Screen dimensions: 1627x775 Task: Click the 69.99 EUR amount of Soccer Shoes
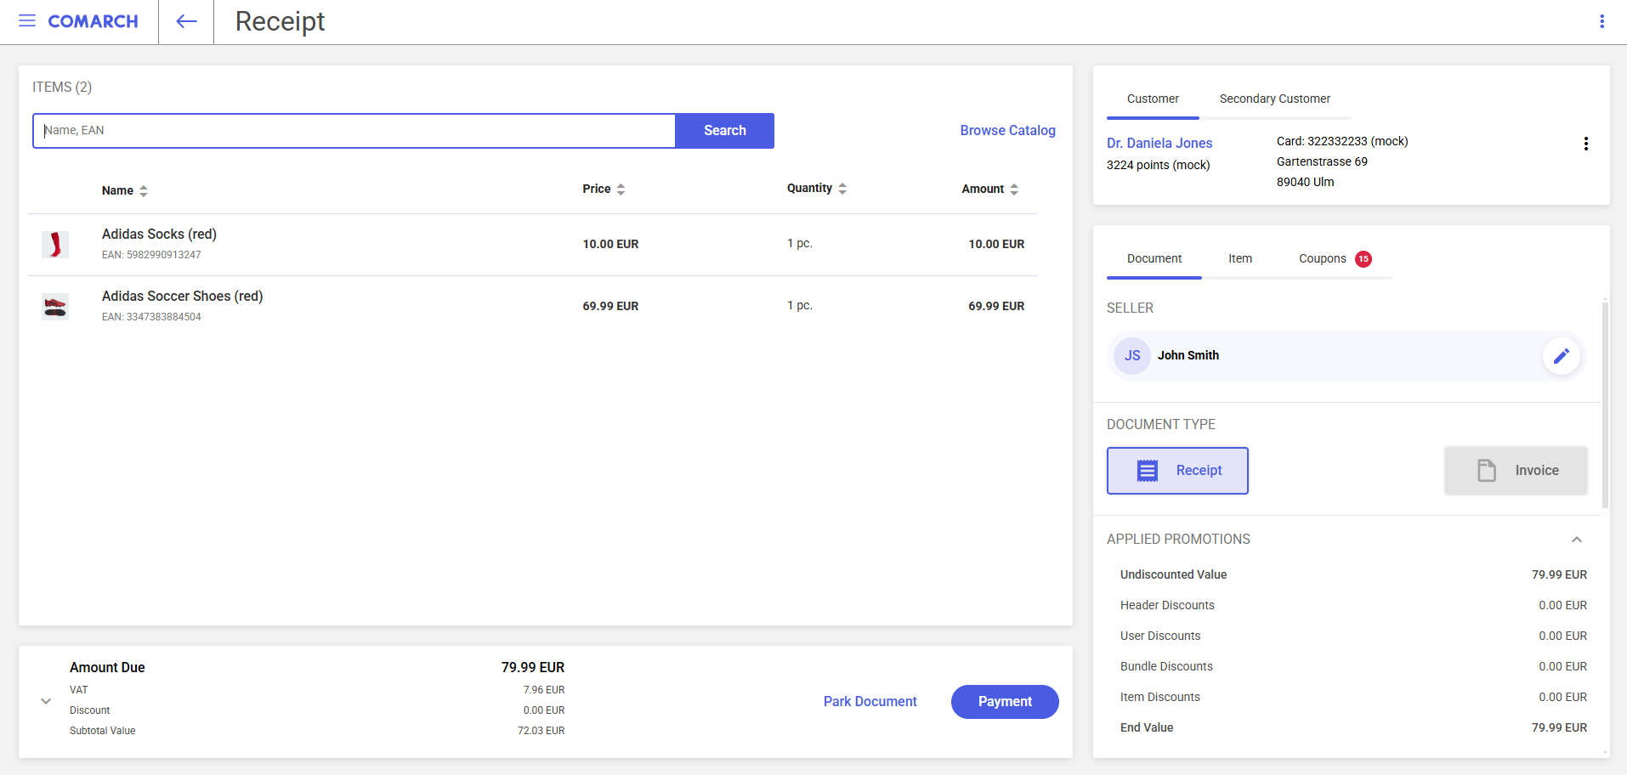(996, 307)
